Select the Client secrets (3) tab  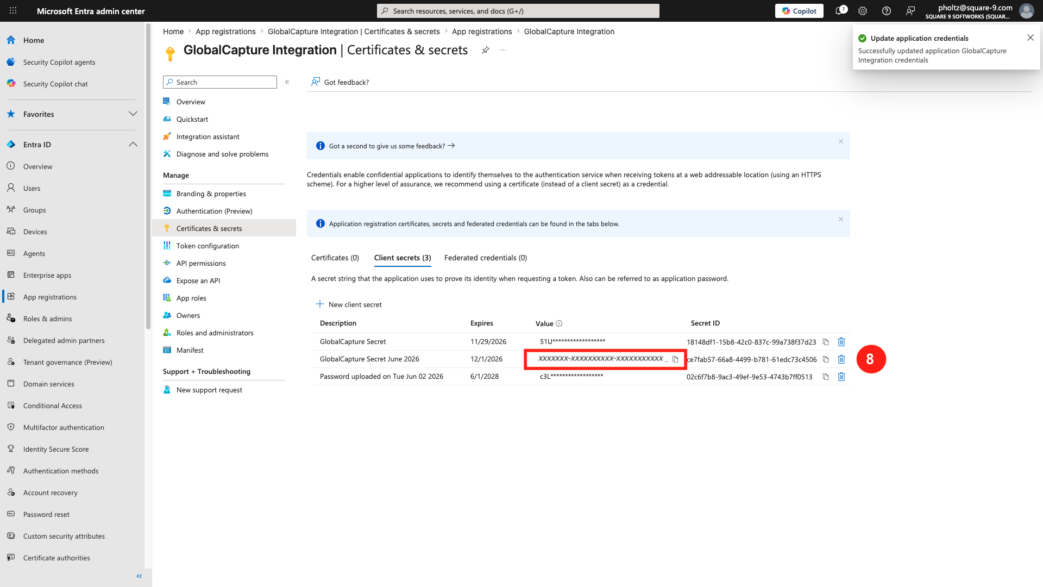coord(403,258)
